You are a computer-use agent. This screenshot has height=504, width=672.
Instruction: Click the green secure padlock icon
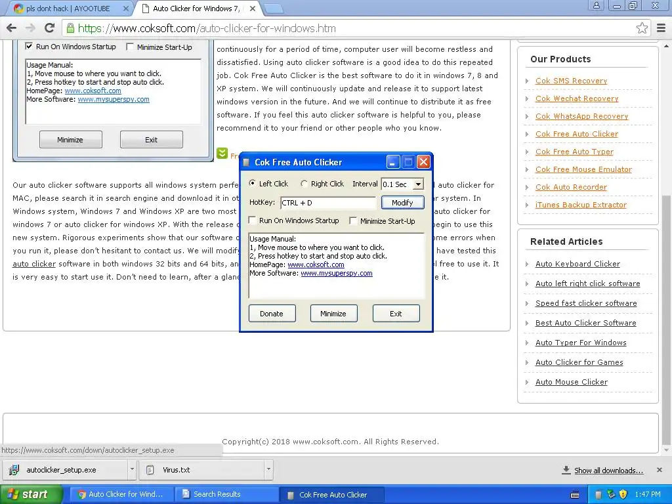click(x=70, y=28)
